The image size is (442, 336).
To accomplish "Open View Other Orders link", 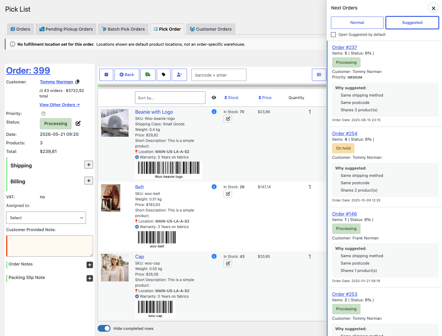I will [60, 105].
